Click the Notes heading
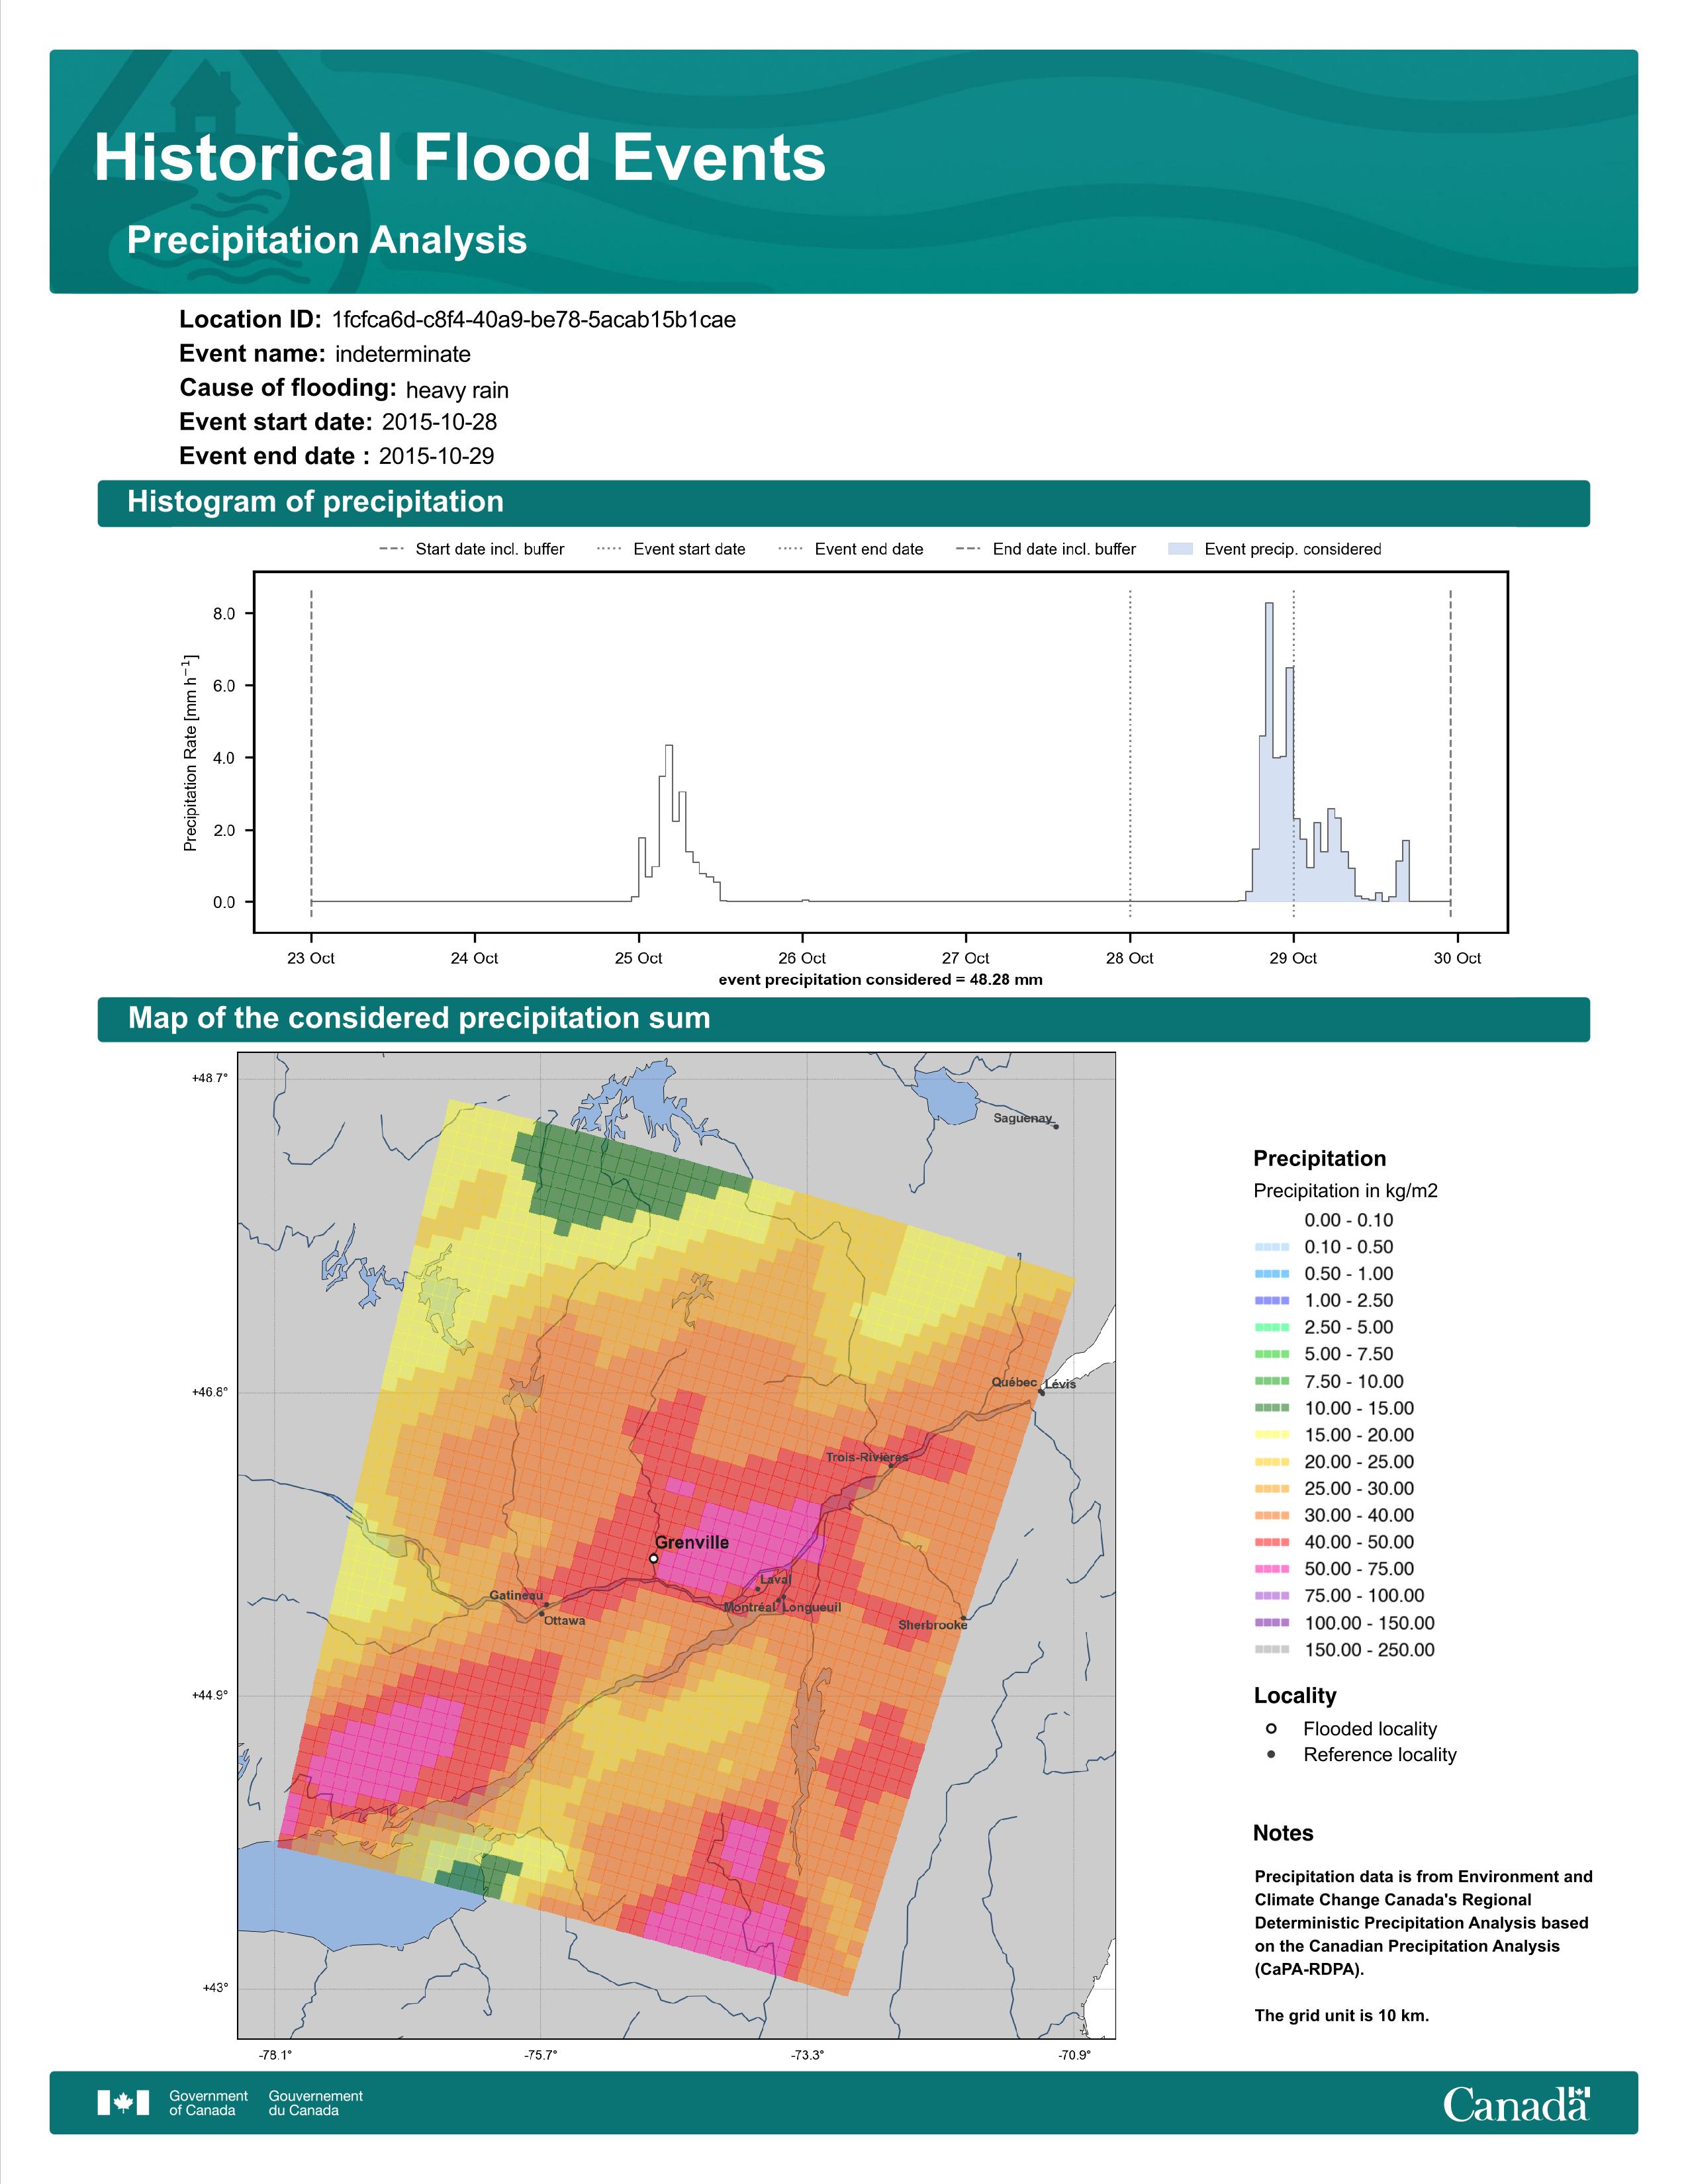The image size is (1688, 2184). coord(1283,1833)
